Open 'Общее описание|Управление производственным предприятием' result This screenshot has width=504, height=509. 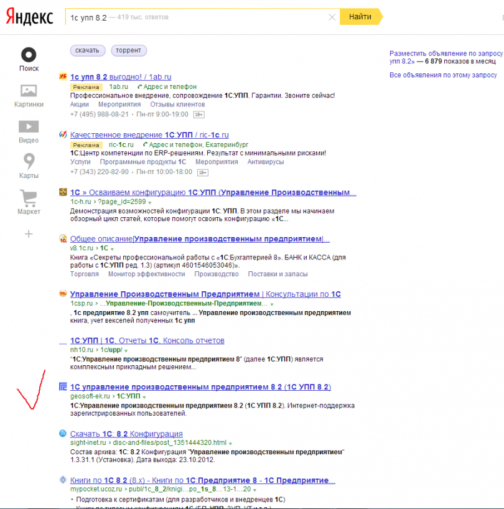pos(200,239)
